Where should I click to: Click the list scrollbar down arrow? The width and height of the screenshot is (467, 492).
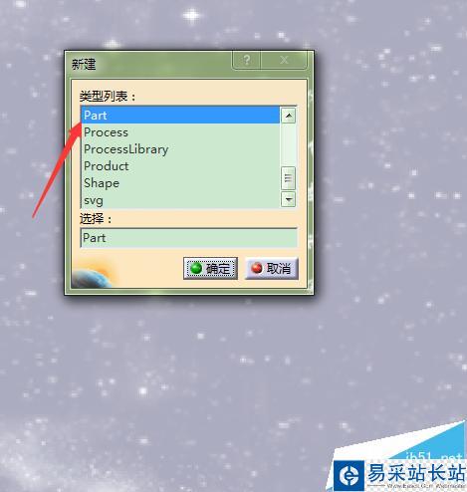coord(288,199)
